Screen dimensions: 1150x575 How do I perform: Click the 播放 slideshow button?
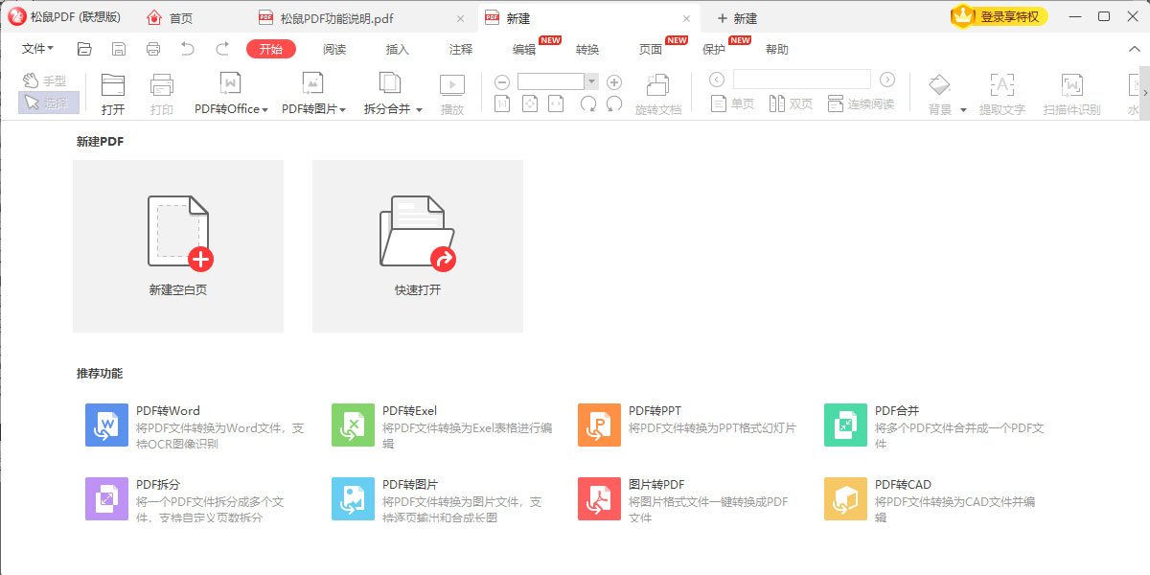coord(452,94)
